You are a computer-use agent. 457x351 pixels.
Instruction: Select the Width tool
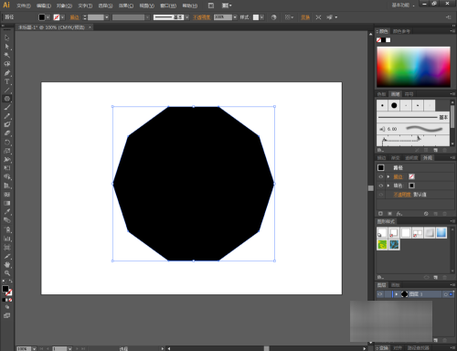pyautogui.click(x=7, y=159)
